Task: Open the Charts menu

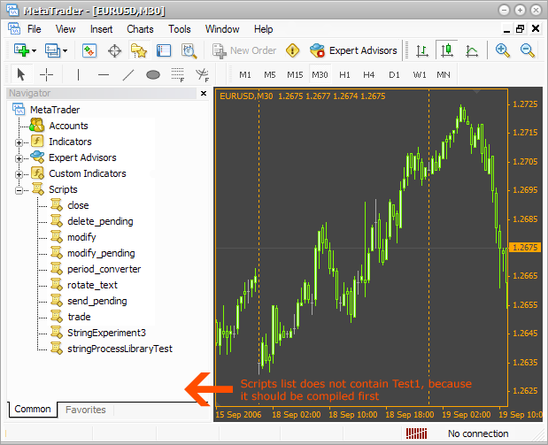Action: (x=140, y=29)
